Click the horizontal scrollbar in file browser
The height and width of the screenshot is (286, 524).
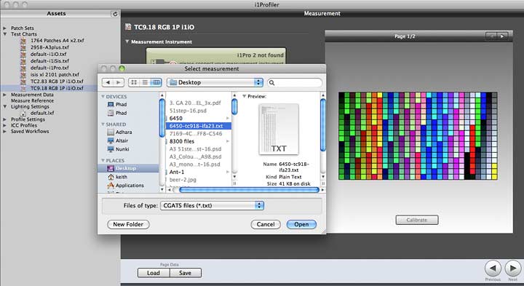pos(249,190)
